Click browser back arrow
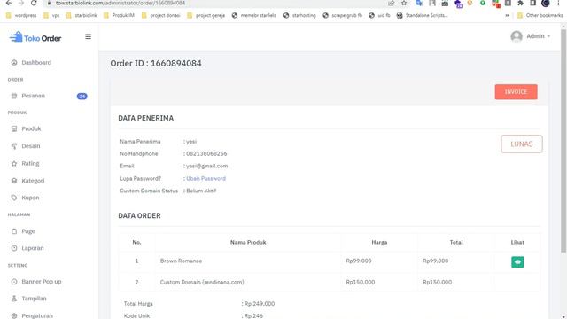This screenshot has height=319, width=567. [x=9, y=3]
